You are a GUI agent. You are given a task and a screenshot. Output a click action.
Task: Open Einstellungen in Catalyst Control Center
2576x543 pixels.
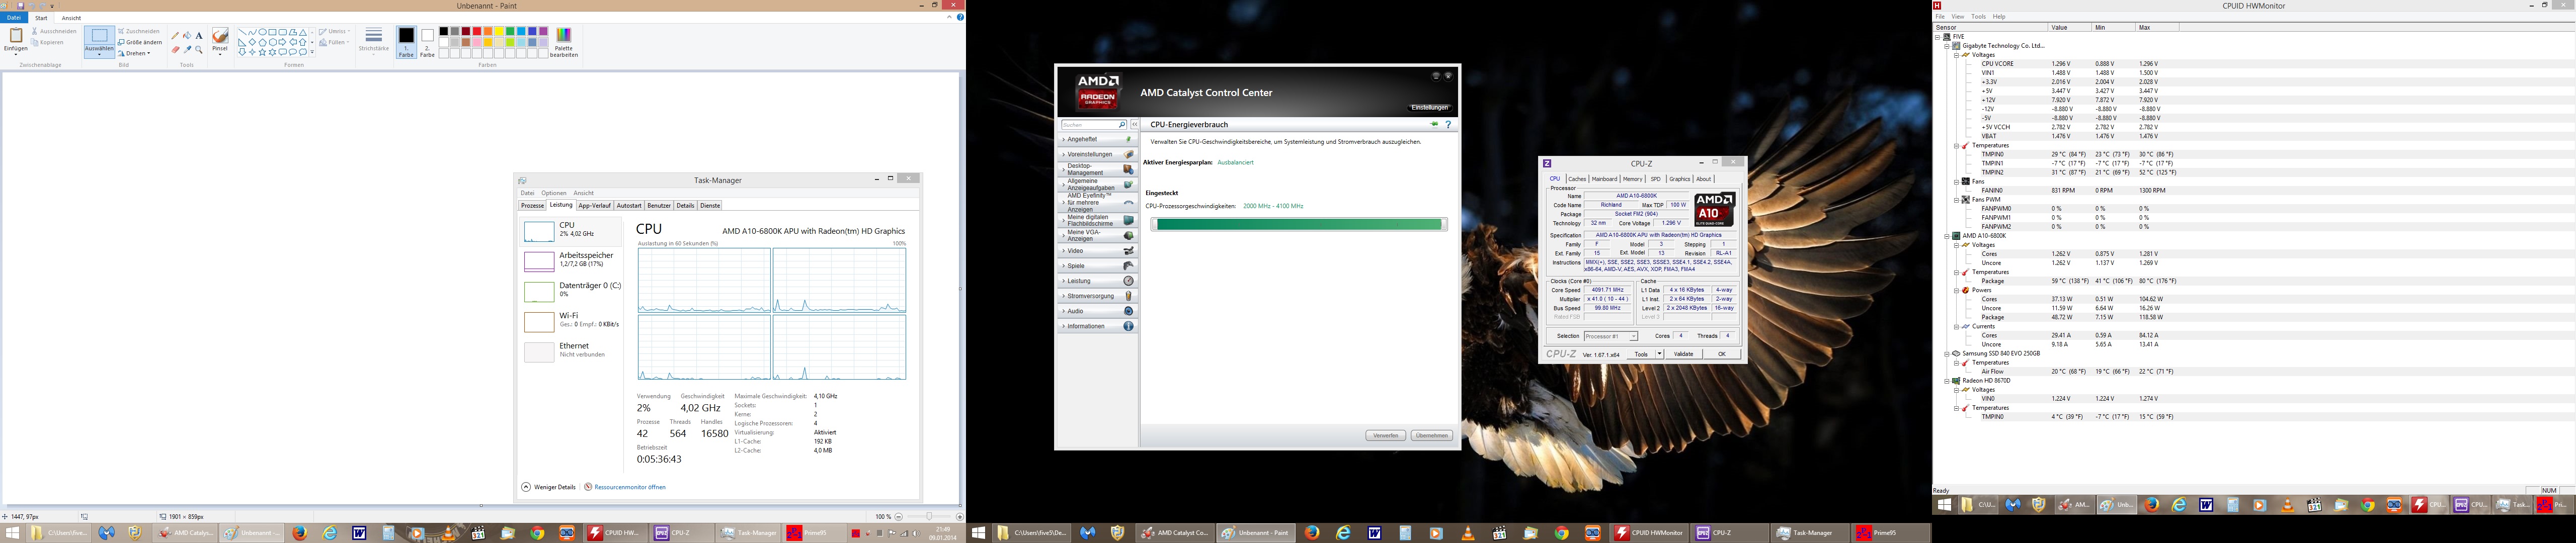coord(1430,108)
